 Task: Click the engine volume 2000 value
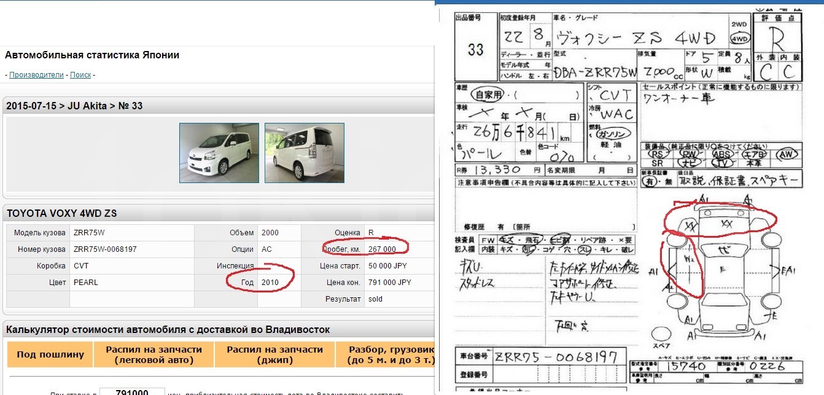(270, 233)
